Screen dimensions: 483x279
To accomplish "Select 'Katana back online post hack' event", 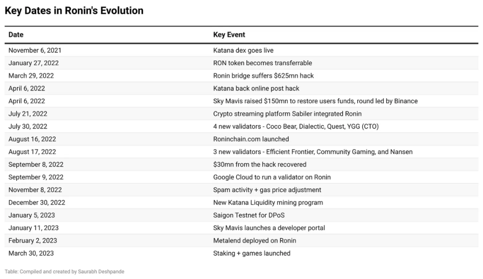I will tap(256, 88).
